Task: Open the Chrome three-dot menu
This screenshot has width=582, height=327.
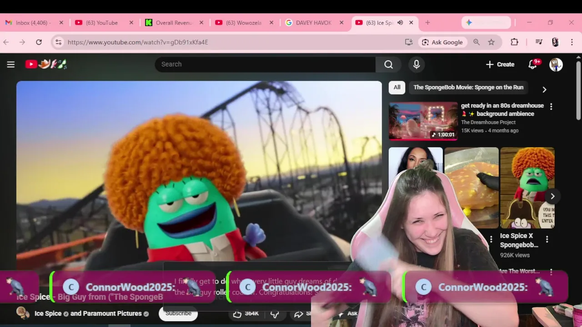Action: click(x=572, y=42)
